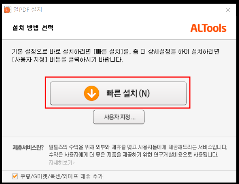Click the 설치 방법 선택 heading
Image resolution: width=239 pixels, height=184 pixels.
click(x=33, y=28)
